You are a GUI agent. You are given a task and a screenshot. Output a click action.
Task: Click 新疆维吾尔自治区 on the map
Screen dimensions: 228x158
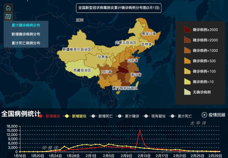coord(77,49)
